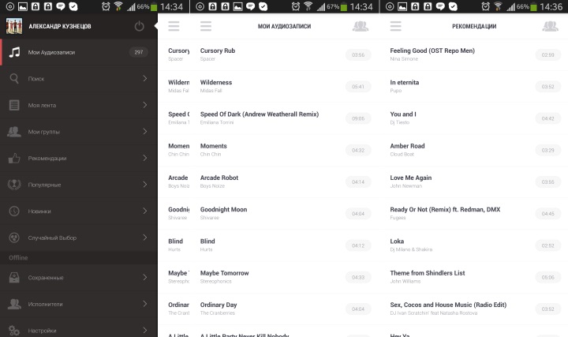This screenshot has width=568, height=337.
Task: Open Настройки menu item label
Action: 42,331
